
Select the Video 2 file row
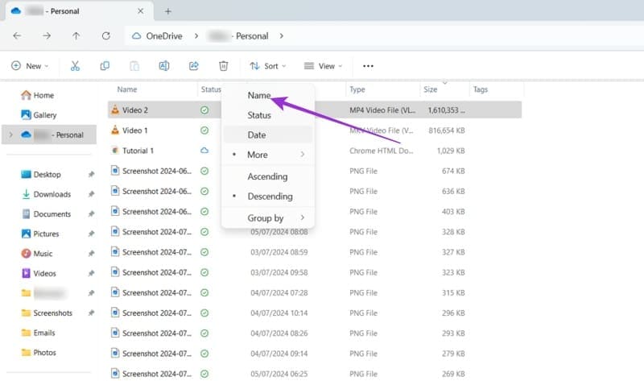click(x=315, y=110)
